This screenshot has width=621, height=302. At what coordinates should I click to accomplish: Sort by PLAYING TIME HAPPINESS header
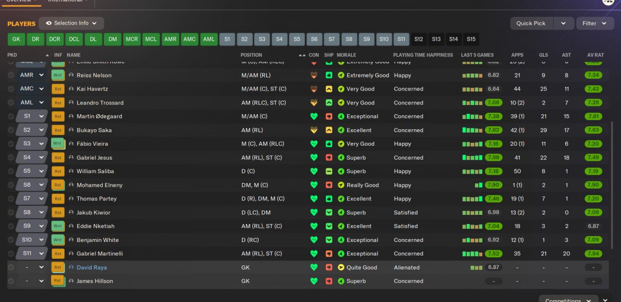(x=423, y=55)
